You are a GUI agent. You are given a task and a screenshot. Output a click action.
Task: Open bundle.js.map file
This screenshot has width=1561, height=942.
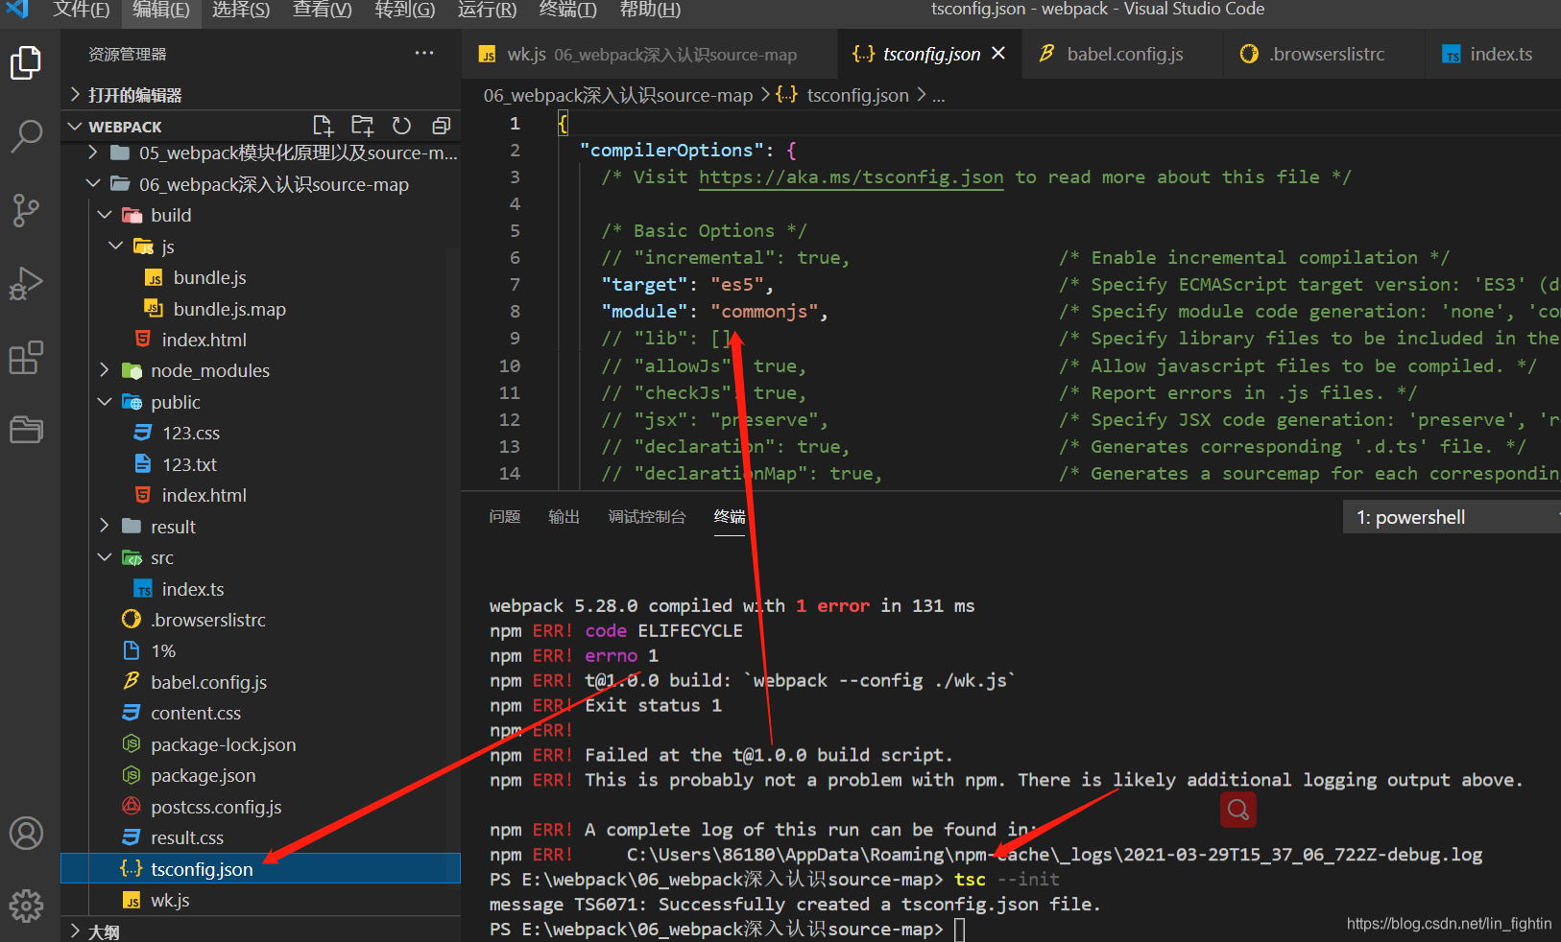pyautogui.click(x=229, y=309)
